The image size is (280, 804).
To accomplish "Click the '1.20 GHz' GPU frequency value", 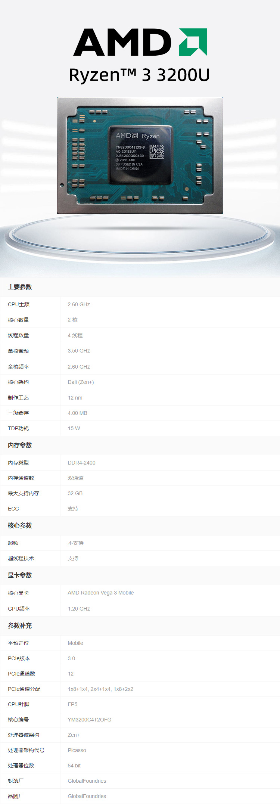I will (79, 609).
